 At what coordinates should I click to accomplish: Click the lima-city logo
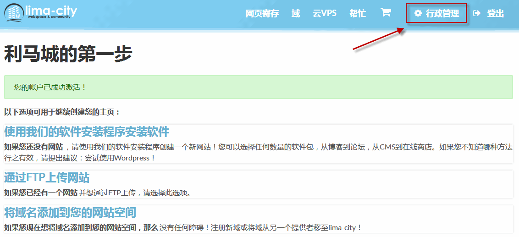[41, 12]
